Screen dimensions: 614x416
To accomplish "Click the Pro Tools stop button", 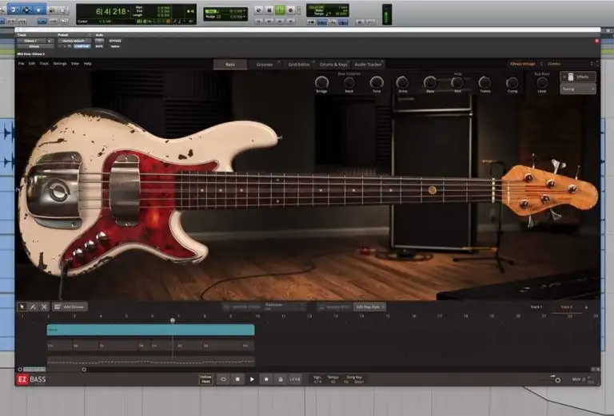I will (x=269, y=10).
